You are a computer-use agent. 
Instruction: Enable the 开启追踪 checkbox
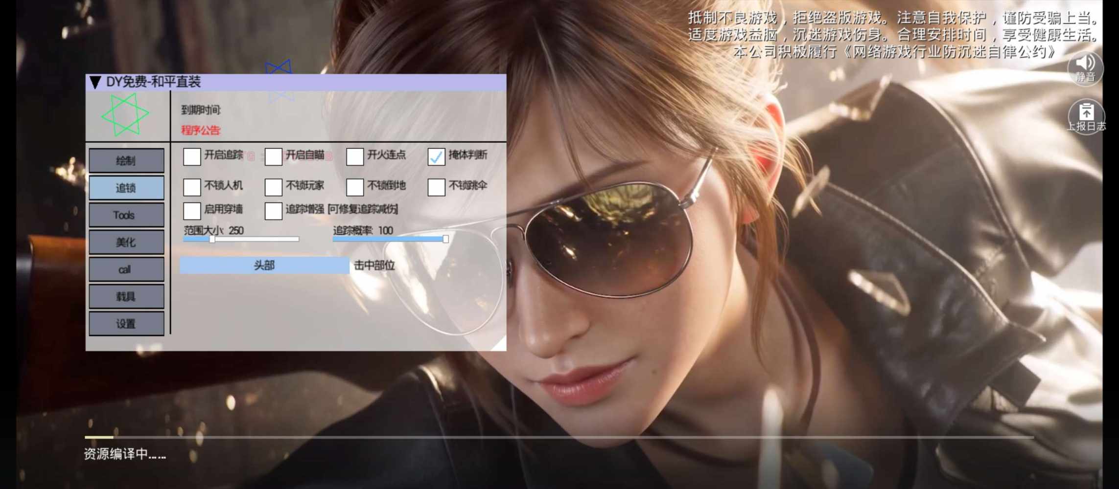(192, 156)
